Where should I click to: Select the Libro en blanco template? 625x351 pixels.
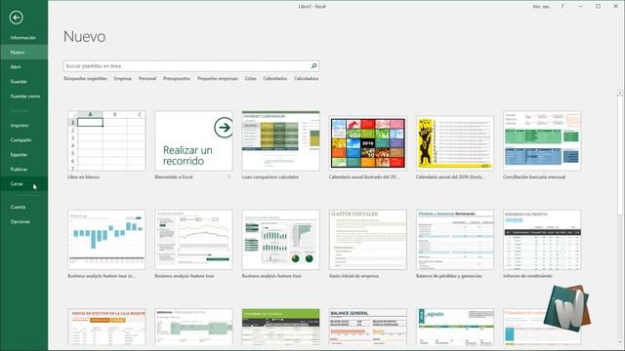[x=106, y=140]
